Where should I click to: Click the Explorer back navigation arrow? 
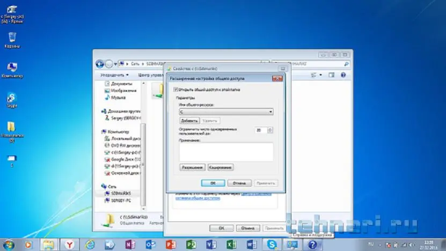[x=99, y=64]
